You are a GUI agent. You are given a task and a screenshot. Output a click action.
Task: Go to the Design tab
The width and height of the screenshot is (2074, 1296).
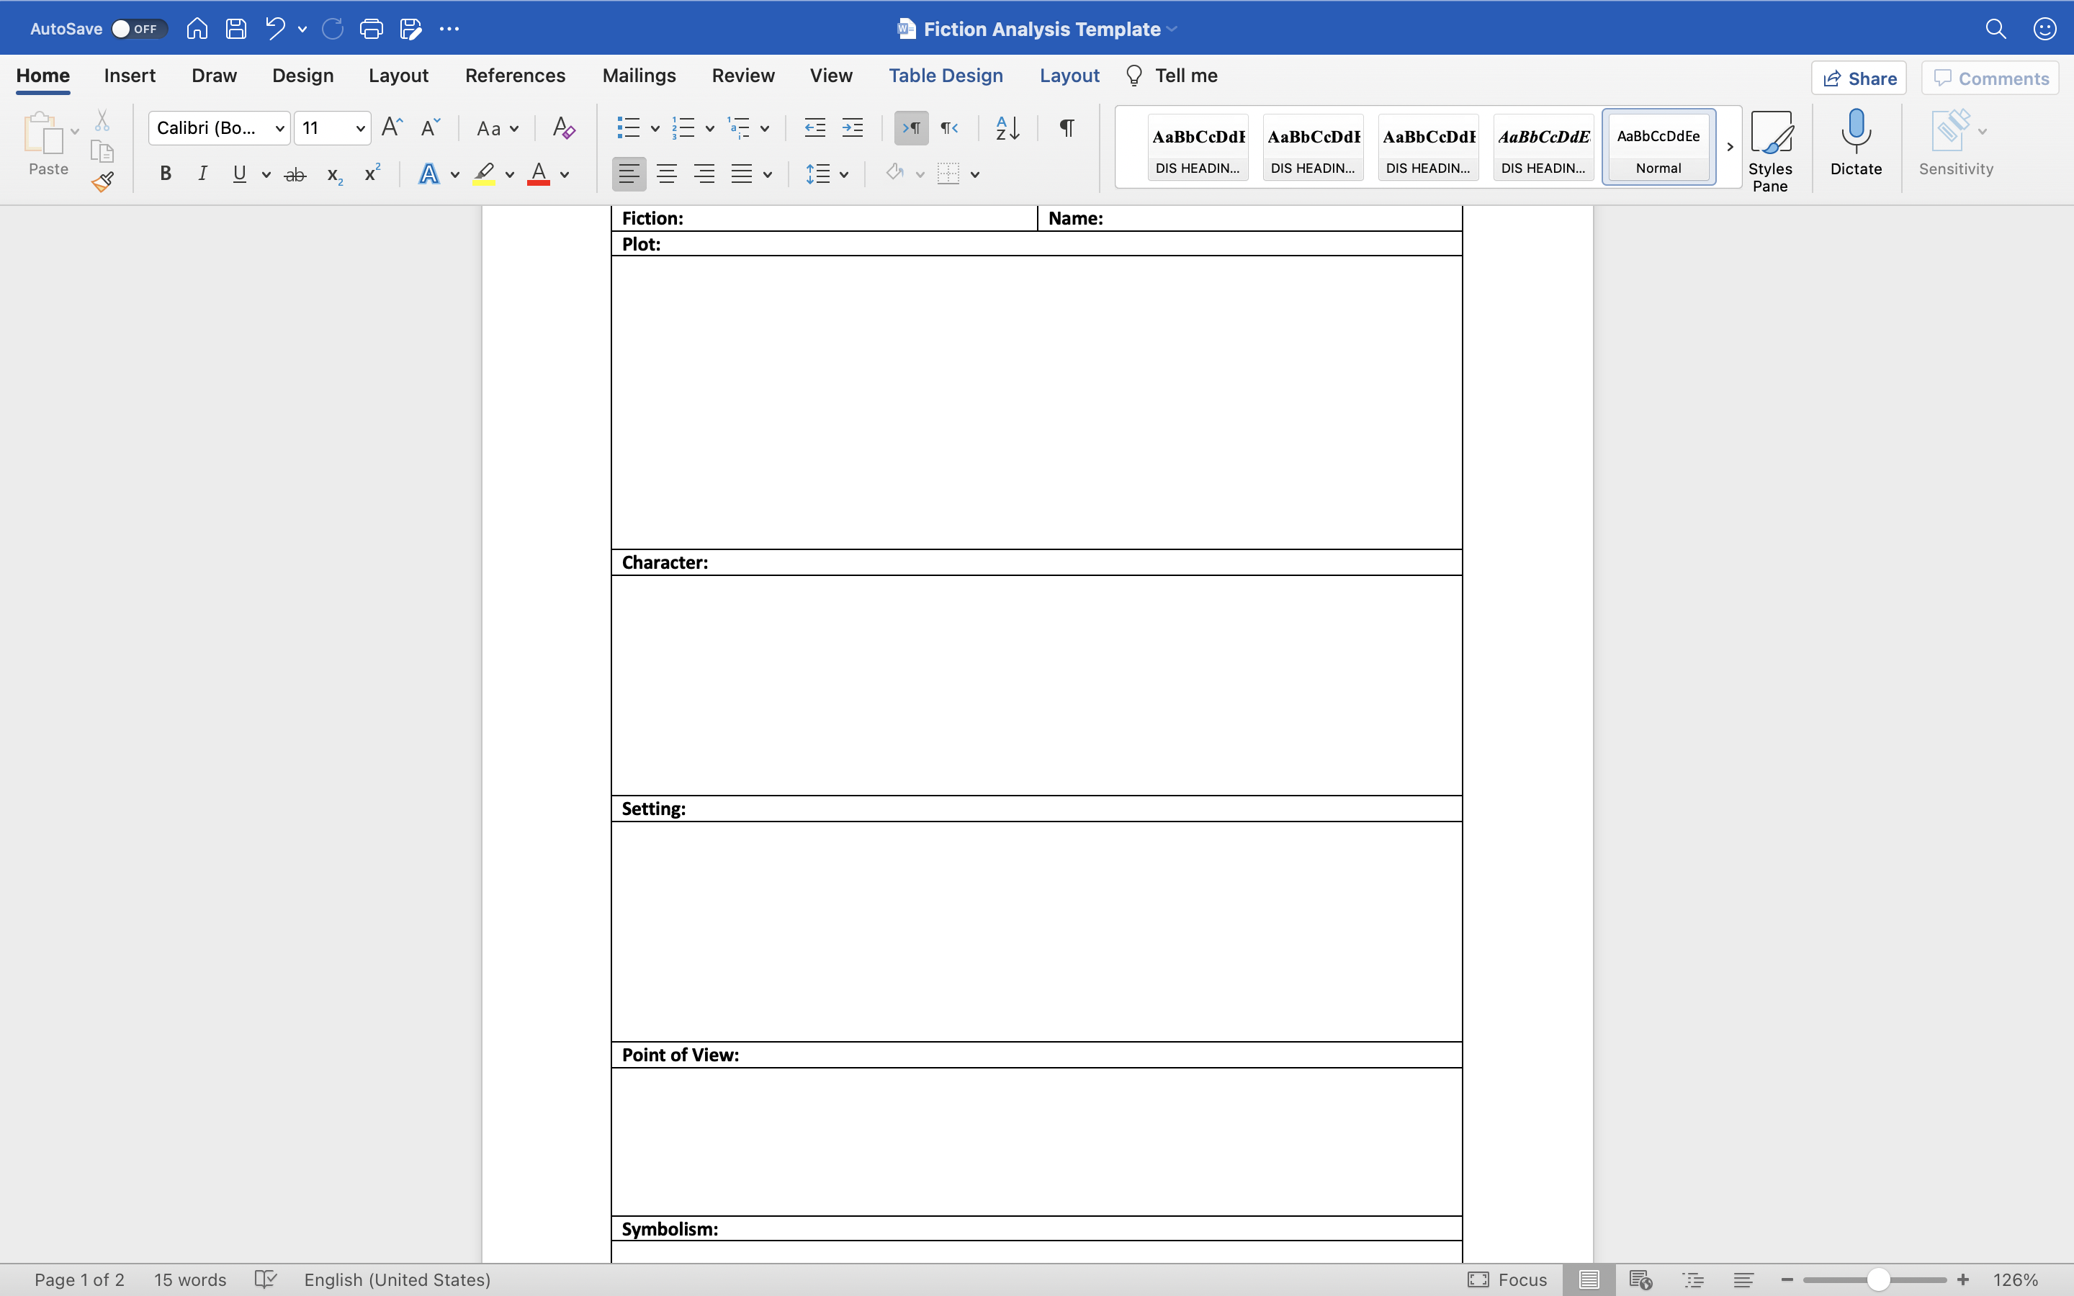click(x=302, y=76)
